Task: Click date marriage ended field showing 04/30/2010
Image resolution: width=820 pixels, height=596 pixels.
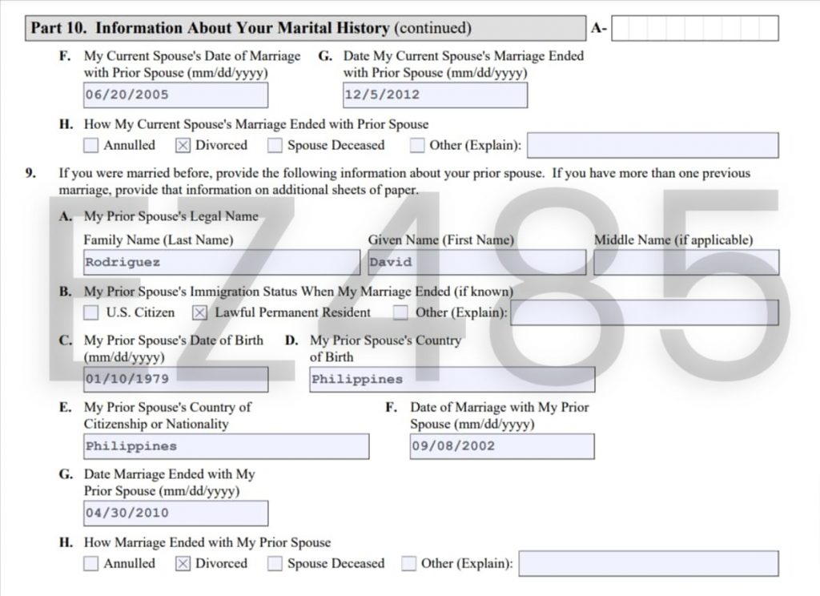Action: (x=175, y=513)
